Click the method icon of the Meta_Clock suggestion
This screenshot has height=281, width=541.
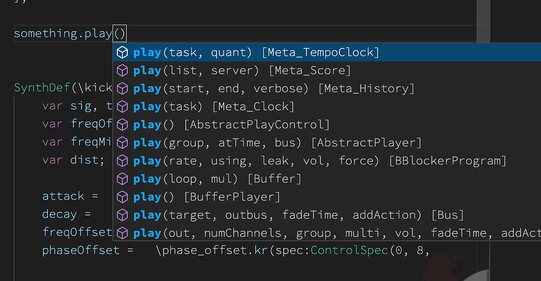[x=123, y=107]
